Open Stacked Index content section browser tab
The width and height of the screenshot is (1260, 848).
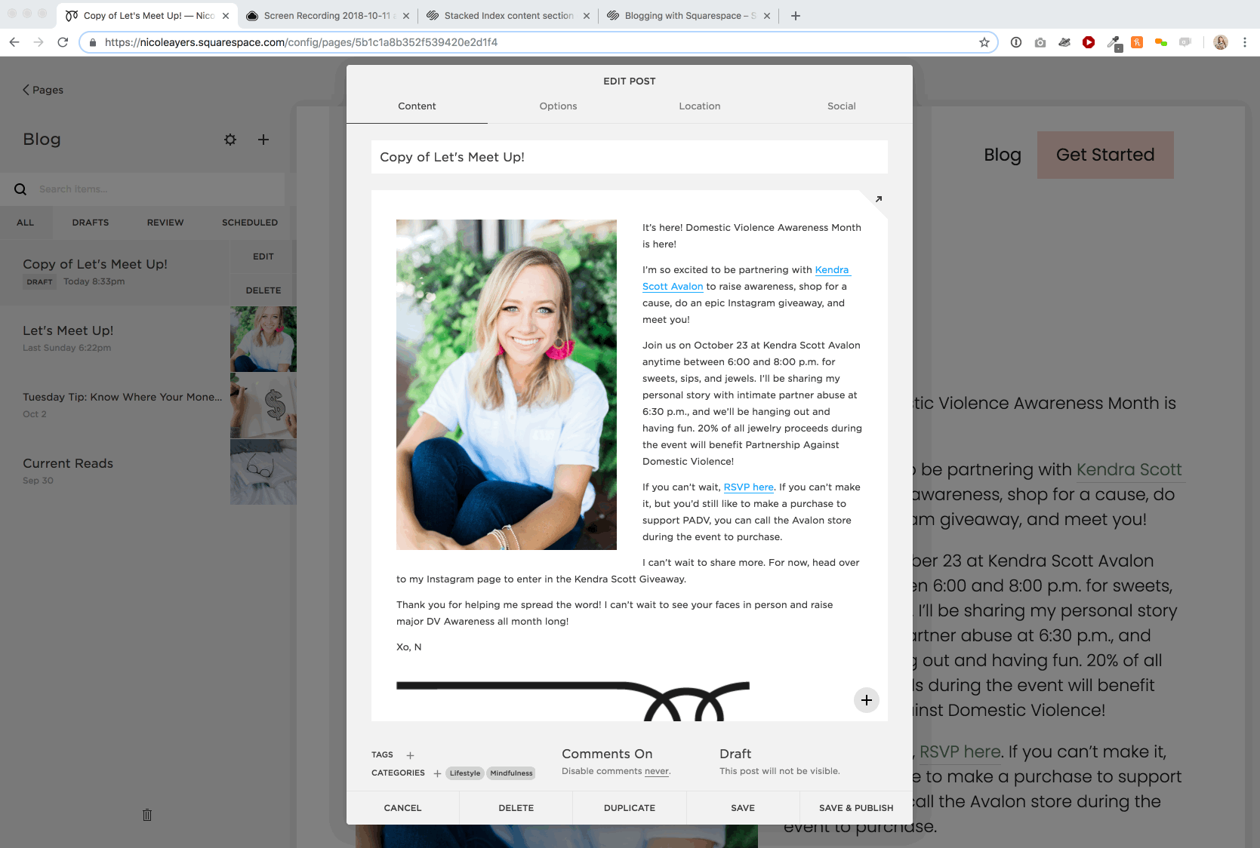507,16
